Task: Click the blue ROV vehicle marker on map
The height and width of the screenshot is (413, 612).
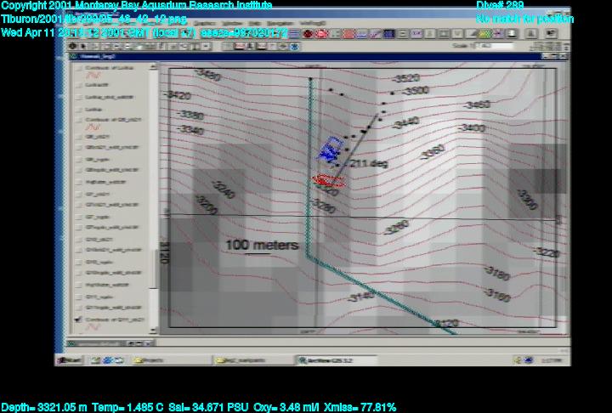Action: 330,150
